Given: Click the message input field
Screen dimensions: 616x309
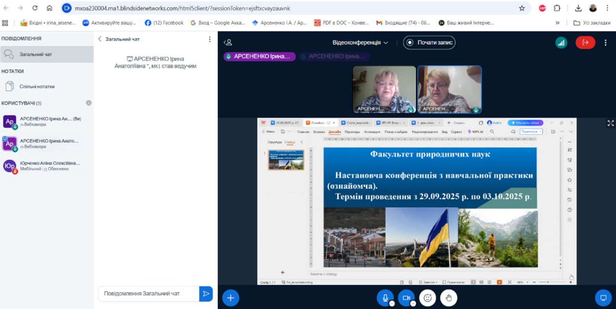Looking at the screenshot, I should pyautogui.click(x=148, y=294).
